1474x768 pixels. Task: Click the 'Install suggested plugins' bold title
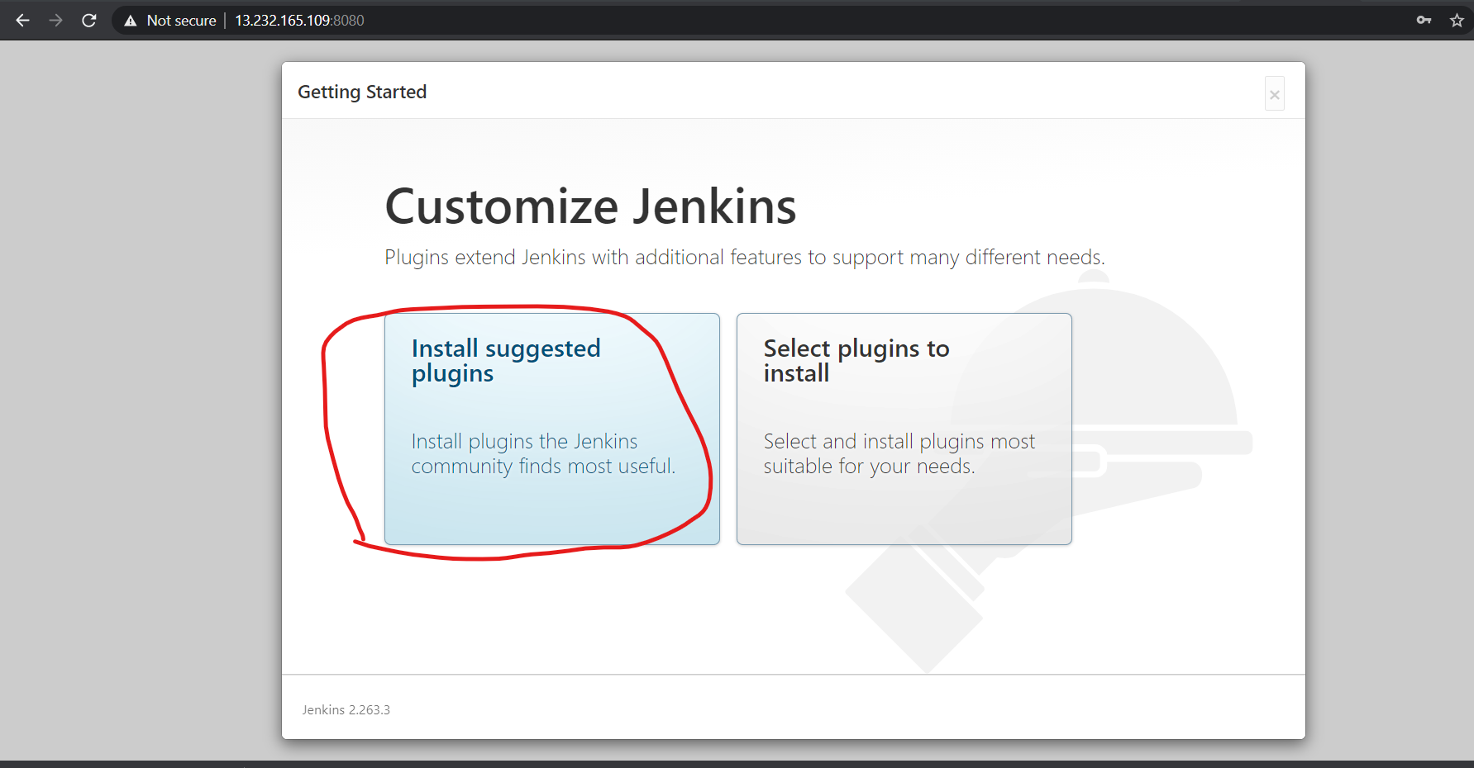[506, 360]
